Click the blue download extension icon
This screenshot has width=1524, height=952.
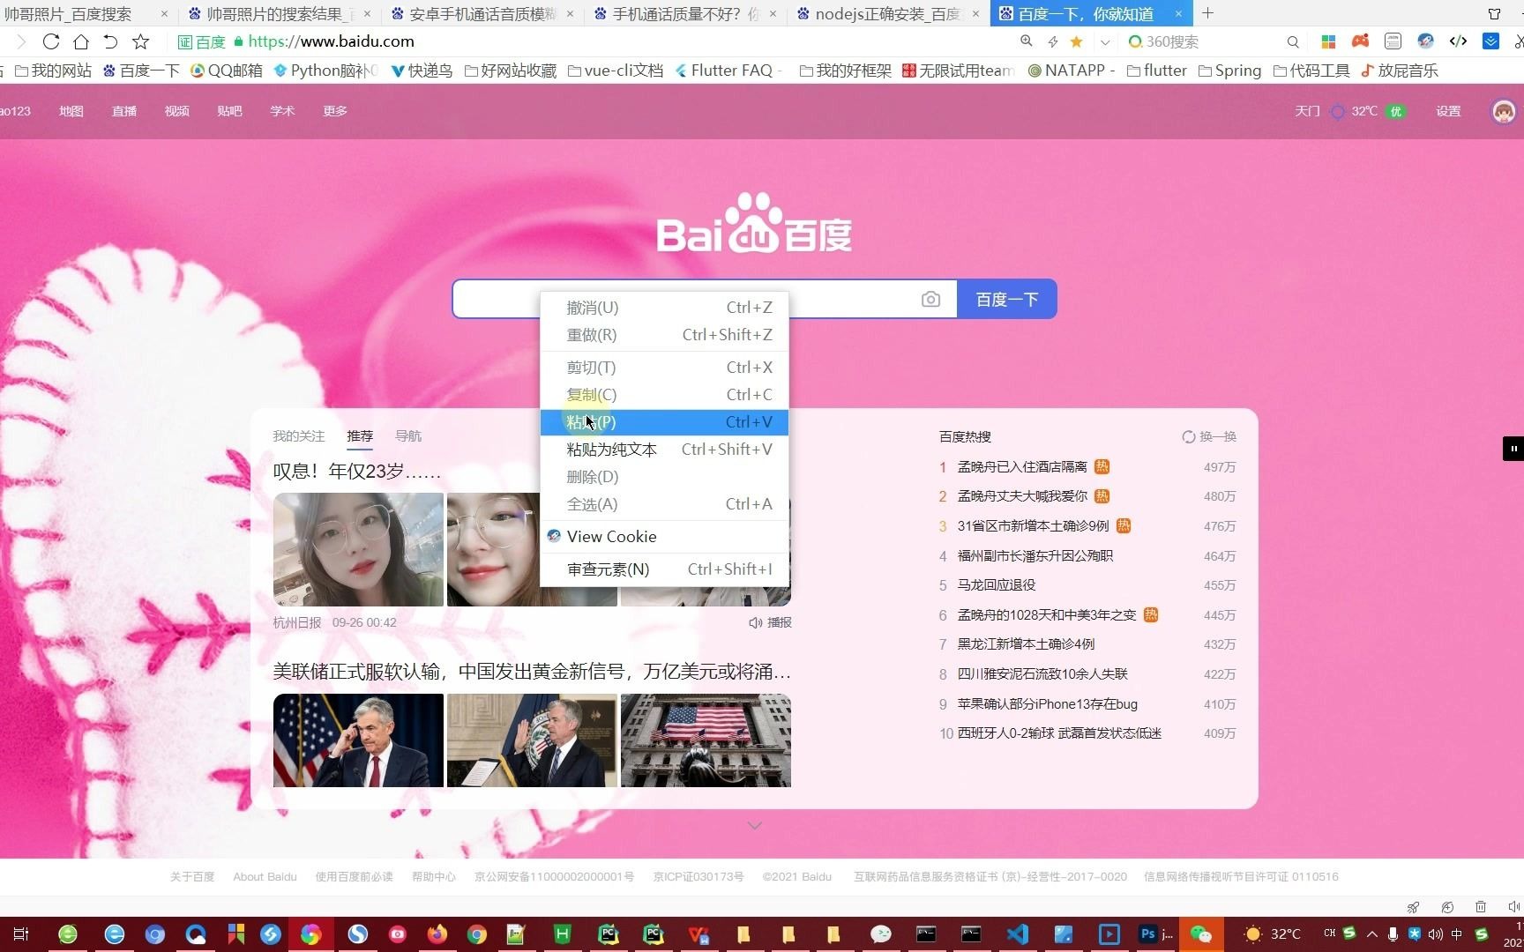pyautogui.click(x=1490, y=41)
